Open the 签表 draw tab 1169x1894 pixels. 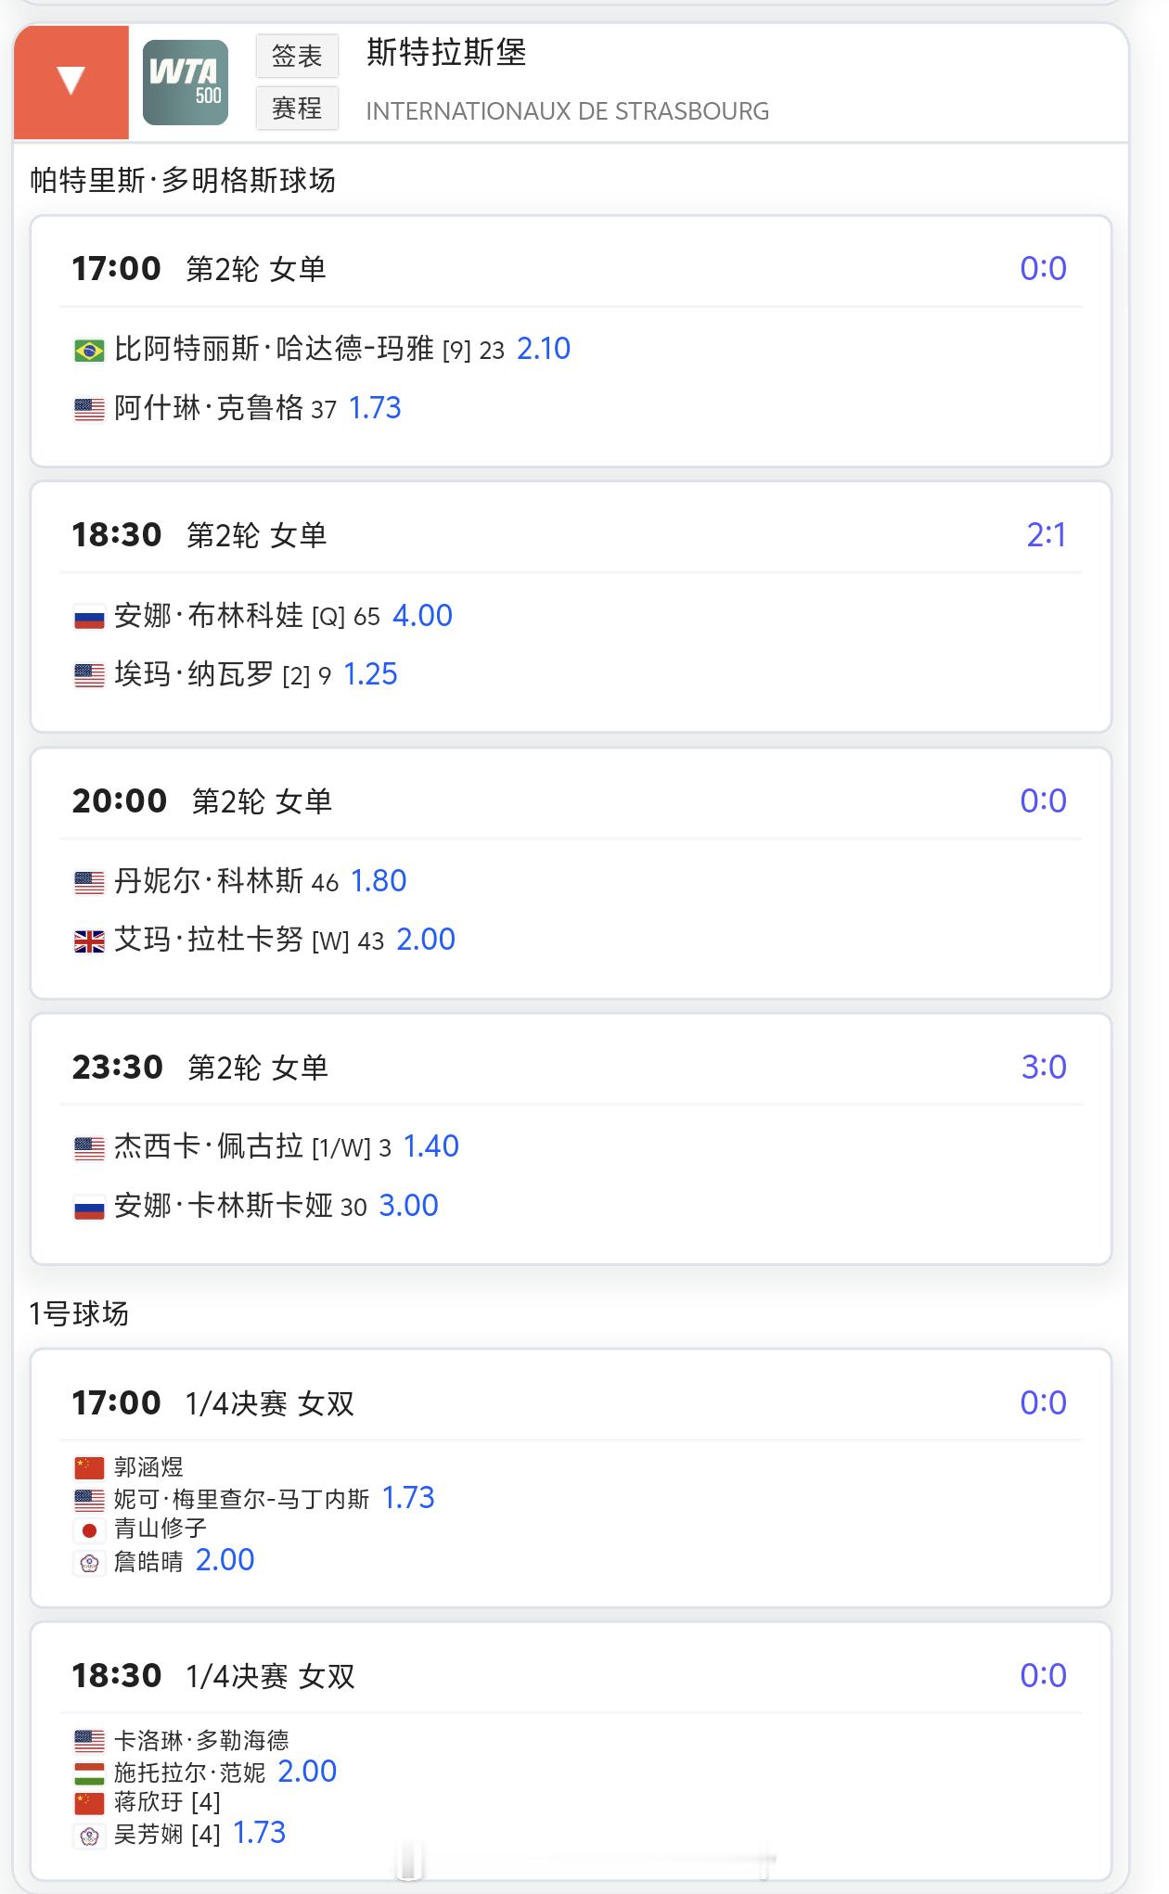coord(297,57)
